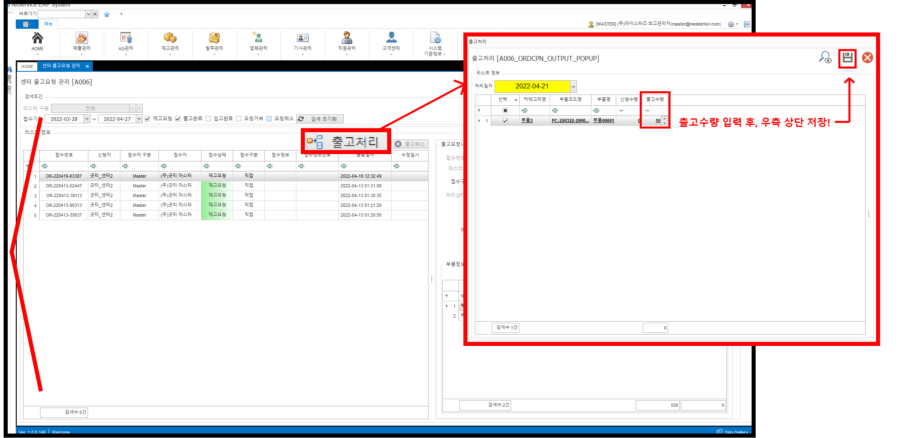Enable the 요청거부 checkbox
The height and width of the screenshot is (438, 902).
[238, 119]
